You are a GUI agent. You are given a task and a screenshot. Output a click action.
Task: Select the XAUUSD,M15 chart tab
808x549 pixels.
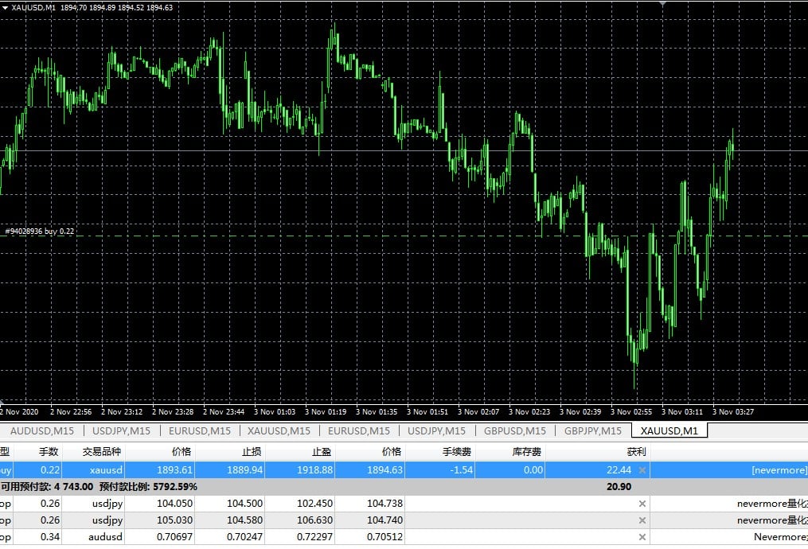tap(279, 430)
